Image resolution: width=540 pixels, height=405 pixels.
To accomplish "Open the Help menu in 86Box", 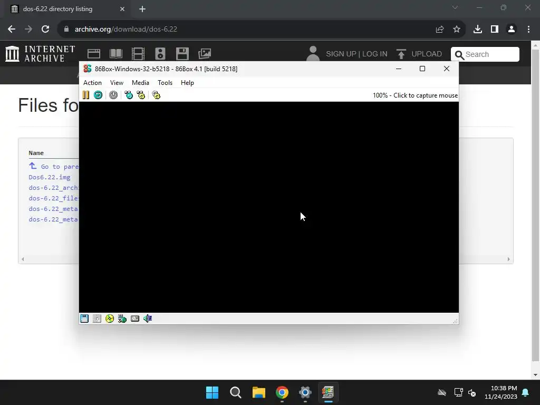I will click(187, 83).
